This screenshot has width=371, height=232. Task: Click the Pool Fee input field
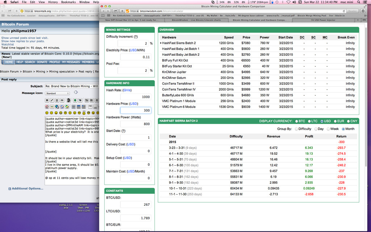coord(133,71)
